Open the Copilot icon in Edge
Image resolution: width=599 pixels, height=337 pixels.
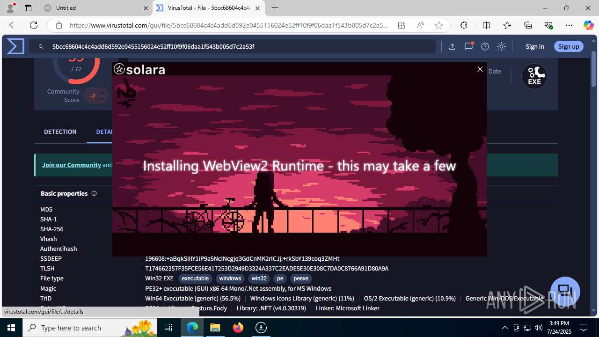(x=588, y=25)
